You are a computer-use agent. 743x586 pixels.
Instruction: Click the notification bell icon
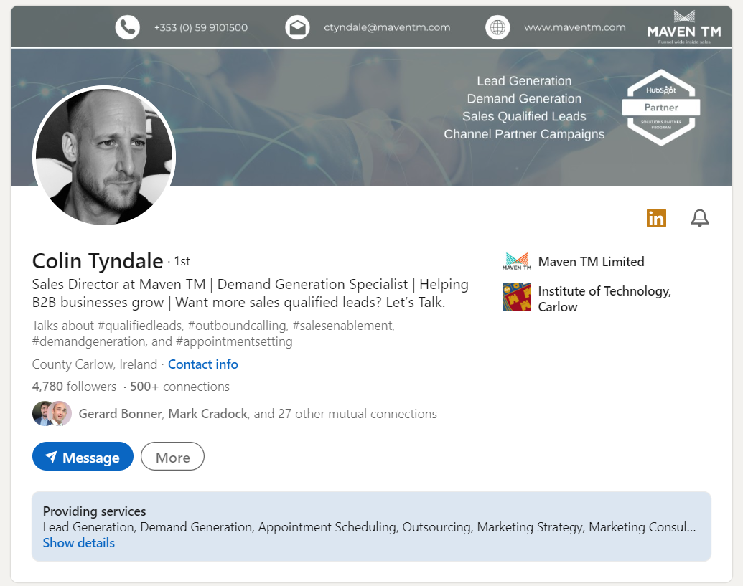(x=699, y=218)
